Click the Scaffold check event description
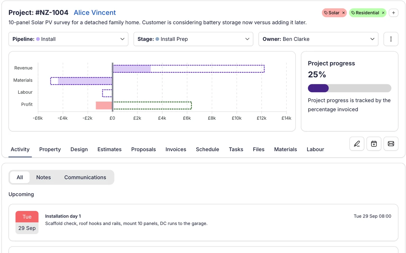The height and width of the screenshot is (253, 406). (126, 223)
